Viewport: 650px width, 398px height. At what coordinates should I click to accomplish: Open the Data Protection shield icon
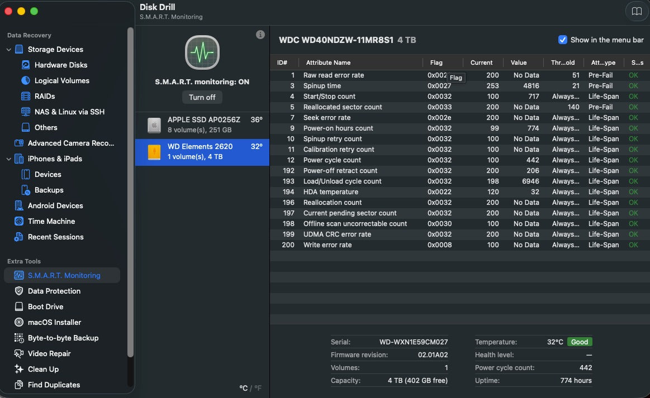(18, 291)
